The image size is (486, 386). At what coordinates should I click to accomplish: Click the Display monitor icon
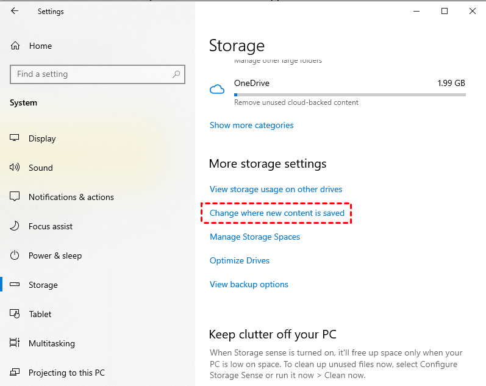pos(15,138)
